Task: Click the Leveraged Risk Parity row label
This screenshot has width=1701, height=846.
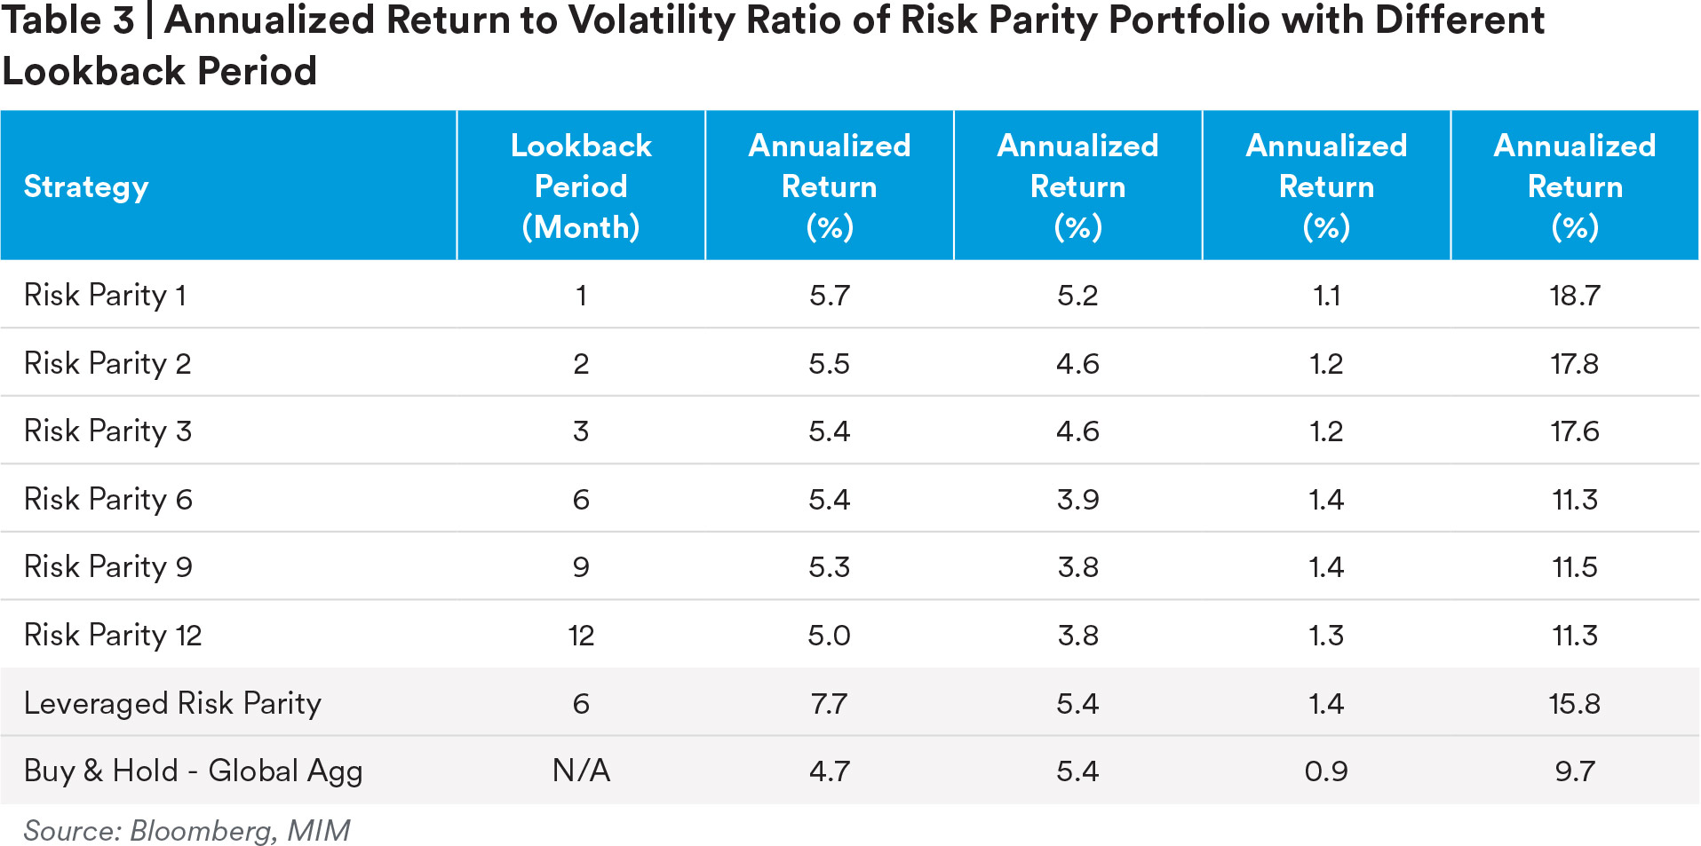Action: [172, 703]
